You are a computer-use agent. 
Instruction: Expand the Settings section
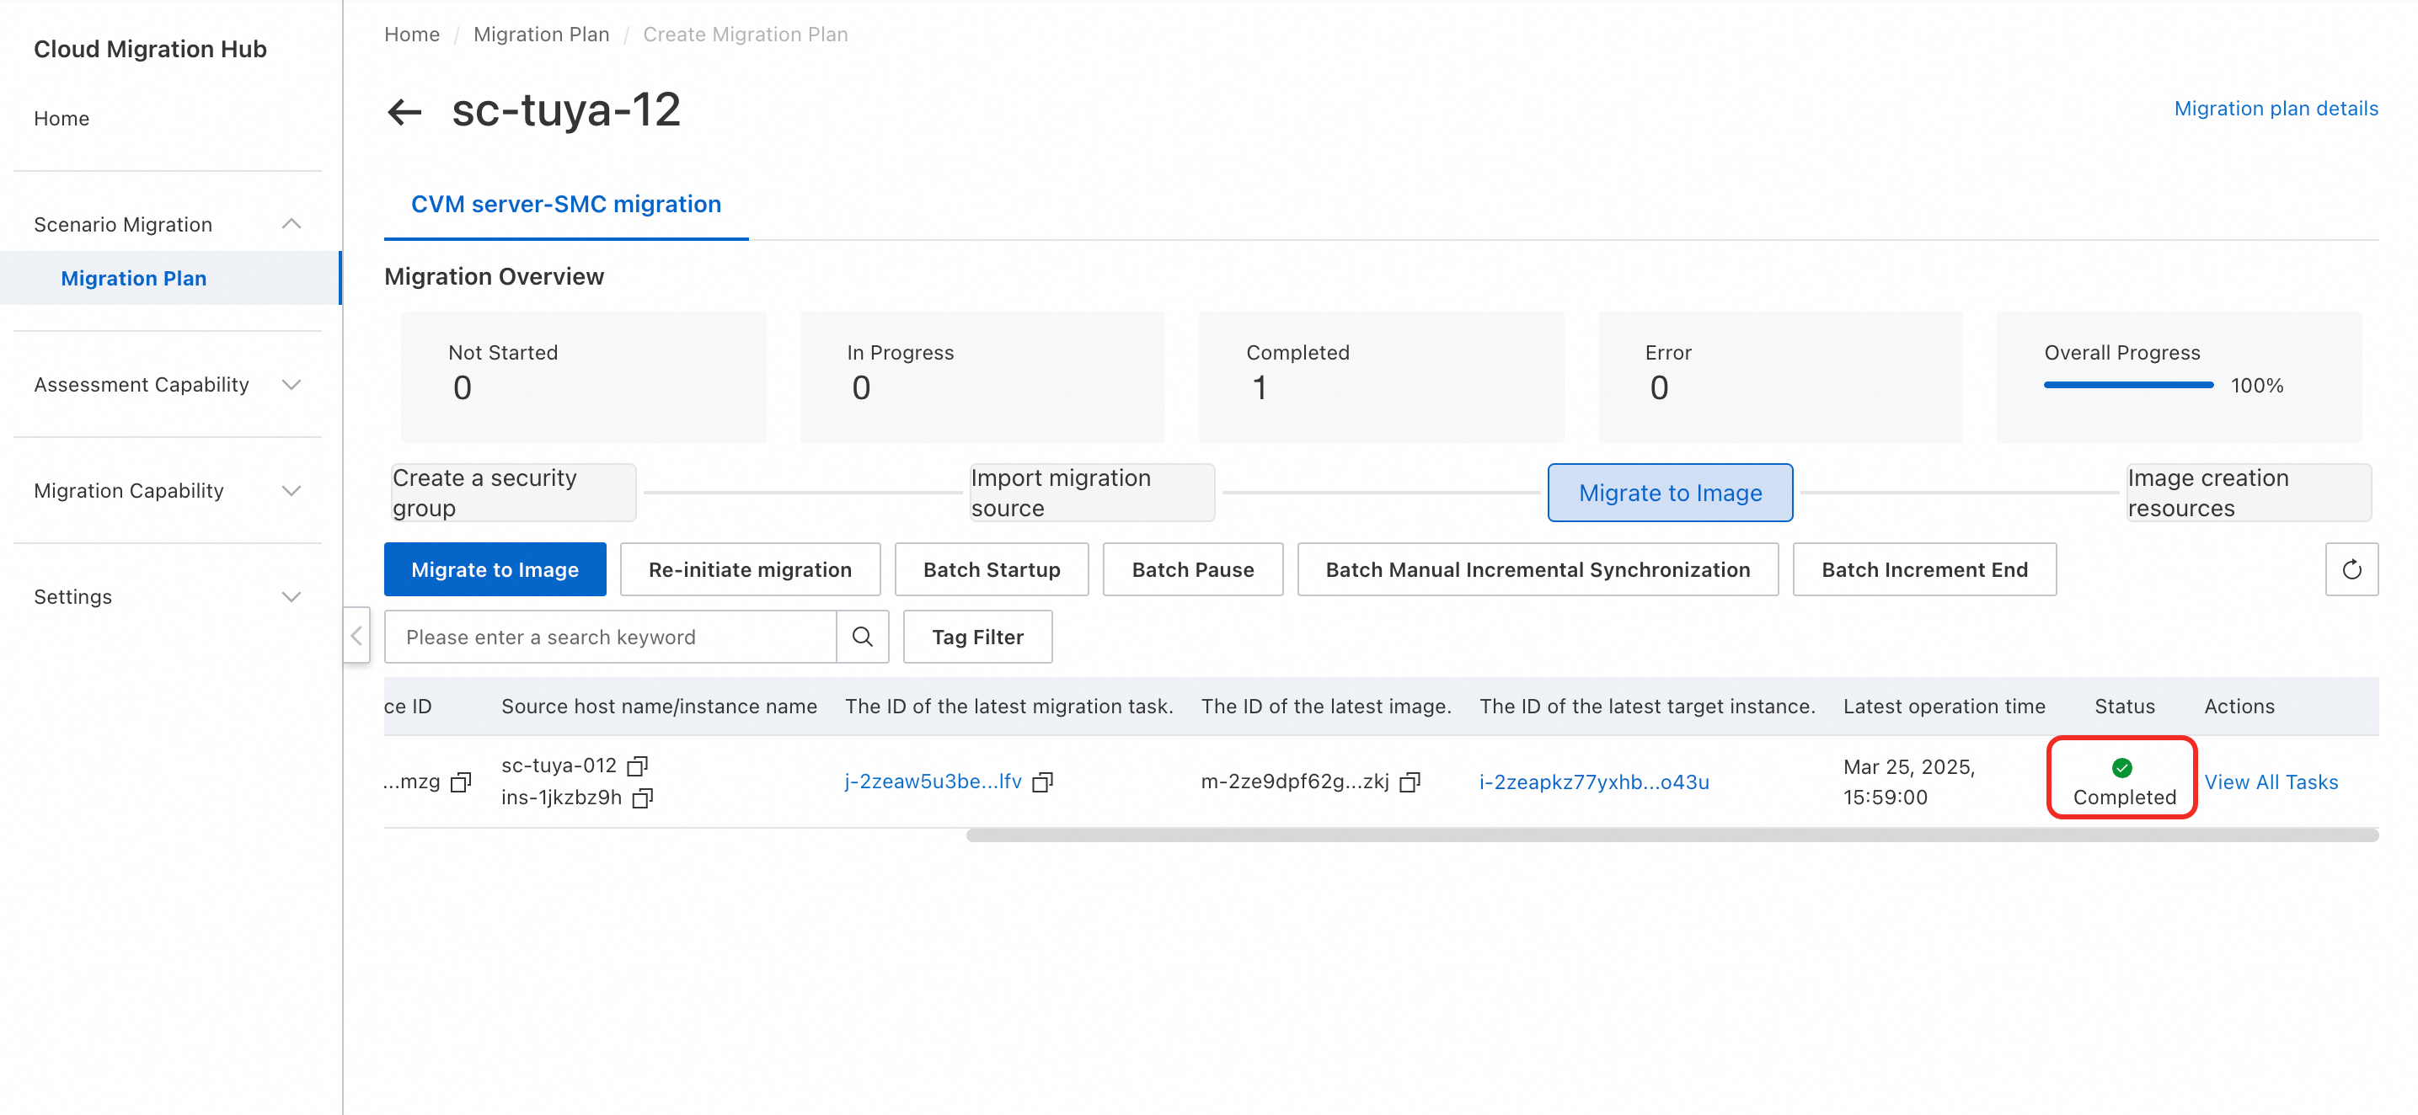(x=291, y=597)
